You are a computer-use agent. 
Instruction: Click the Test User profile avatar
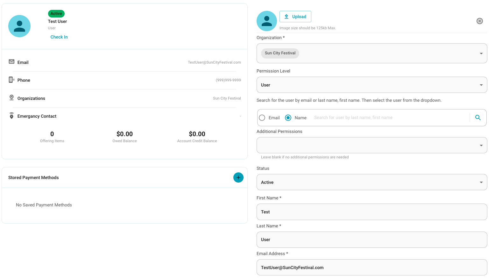coord(19,26)
